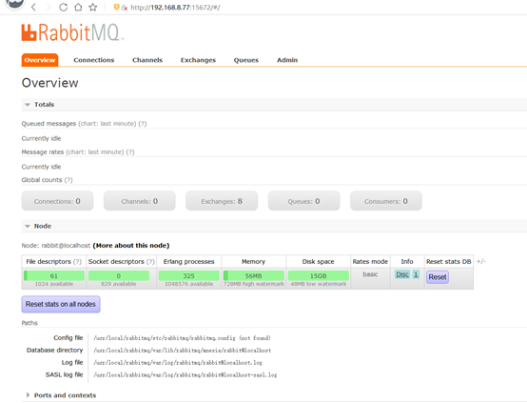
Task: Go back with the browser back arrow
Action: (33, 7)
